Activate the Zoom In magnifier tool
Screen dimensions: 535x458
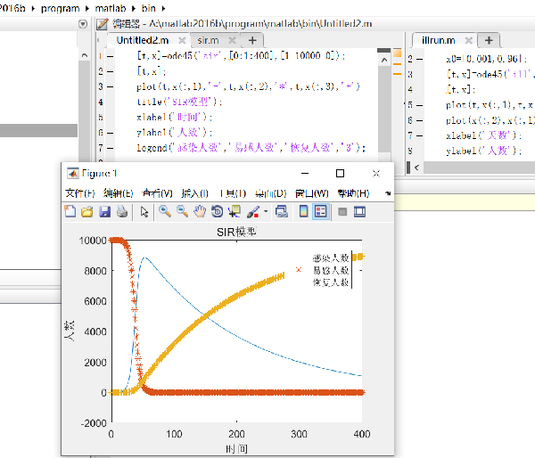(x=165, y=211)
